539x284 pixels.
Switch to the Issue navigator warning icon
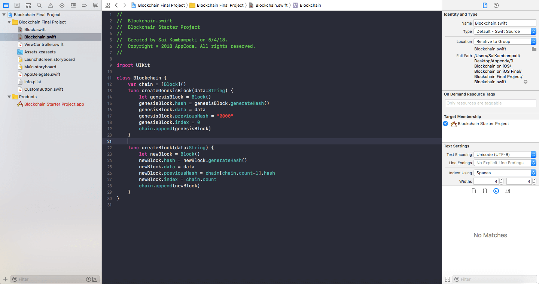[x=51, y=6]
